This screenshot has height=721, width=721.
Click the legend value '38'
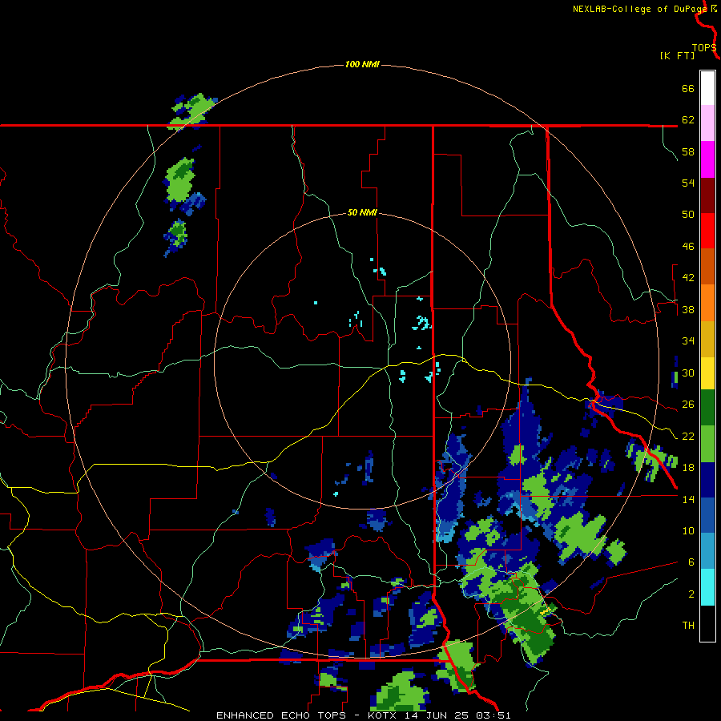(688, 310)
